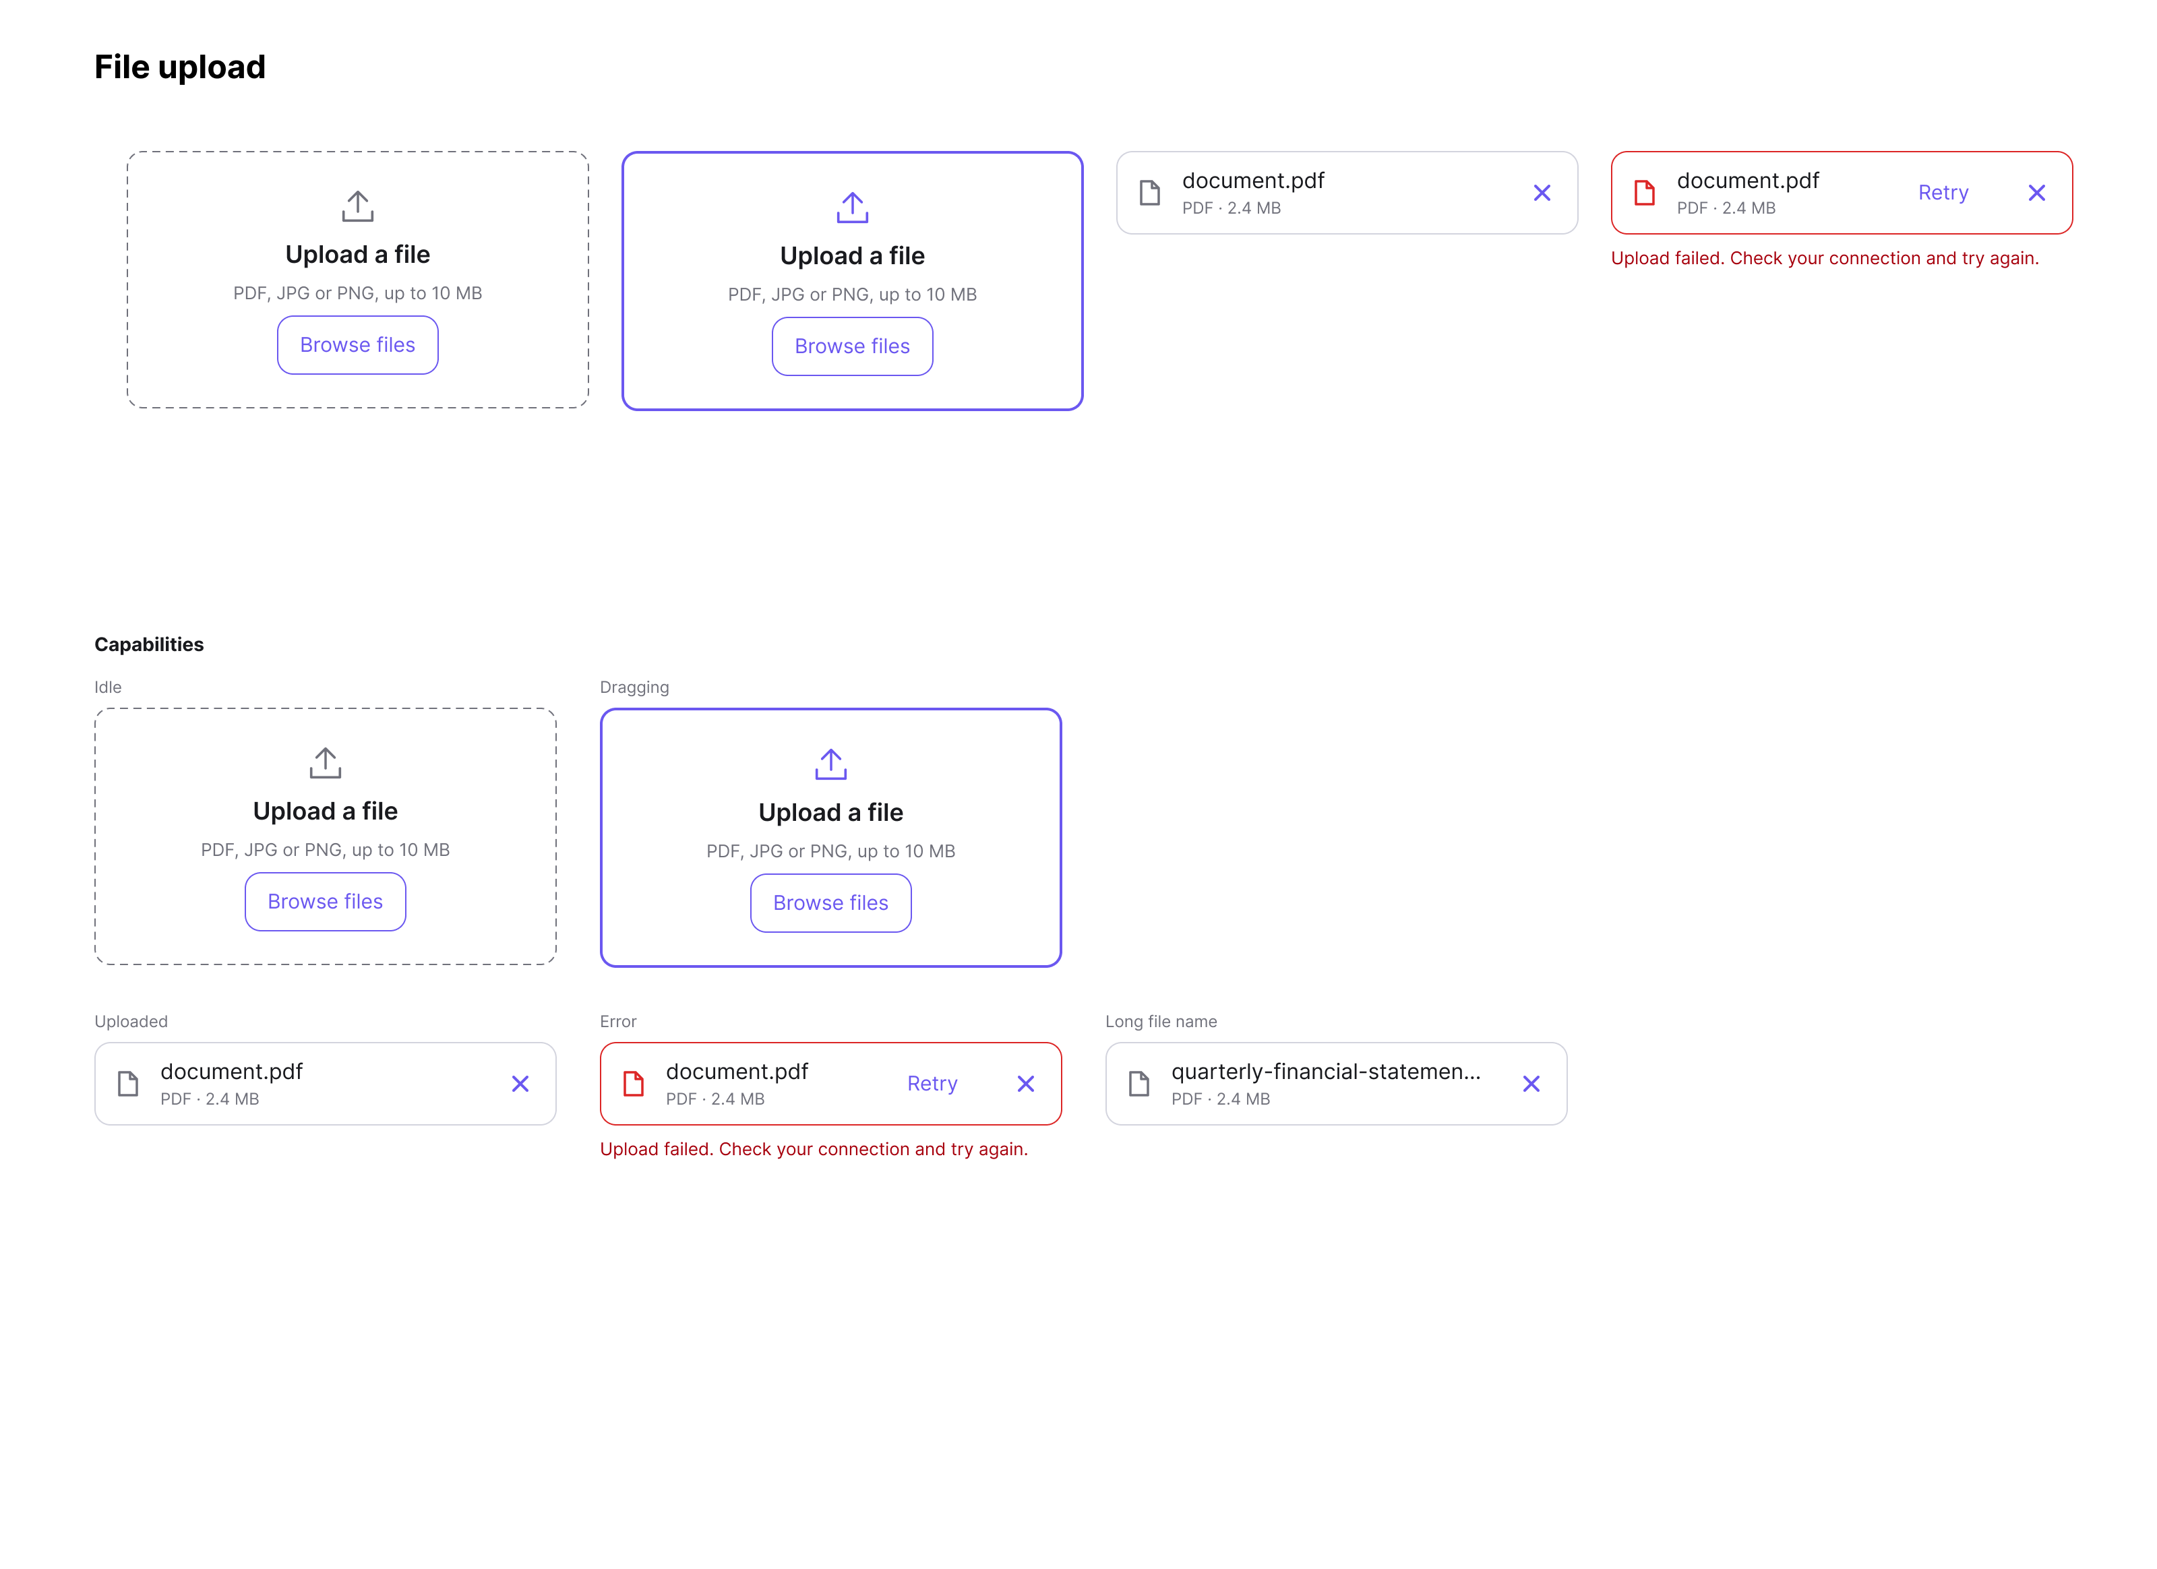This screenshot has height=1569, width=2157.
Task: Click gray file icon in top uploaded card
Action: [x=1150, y=193]
